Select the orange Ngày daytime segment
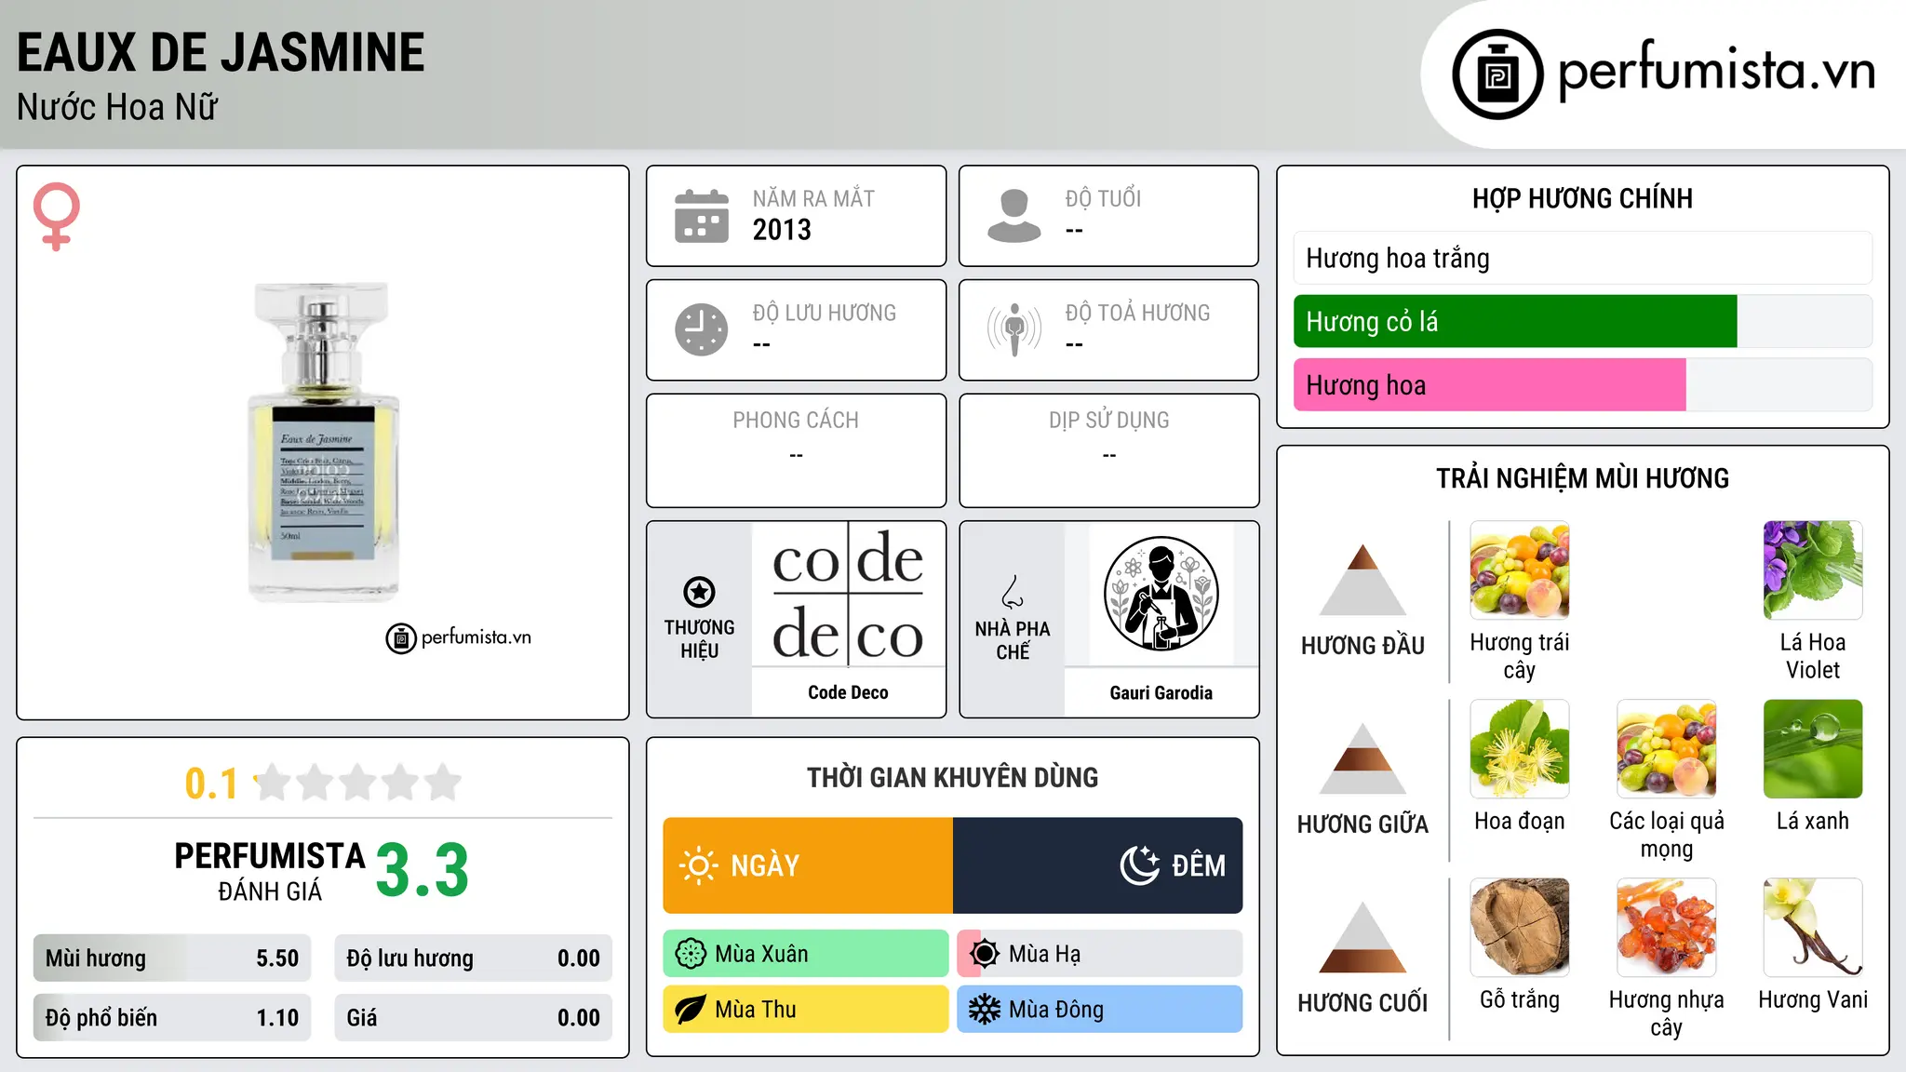1906x1072 pixels. (x=808, y=865)
